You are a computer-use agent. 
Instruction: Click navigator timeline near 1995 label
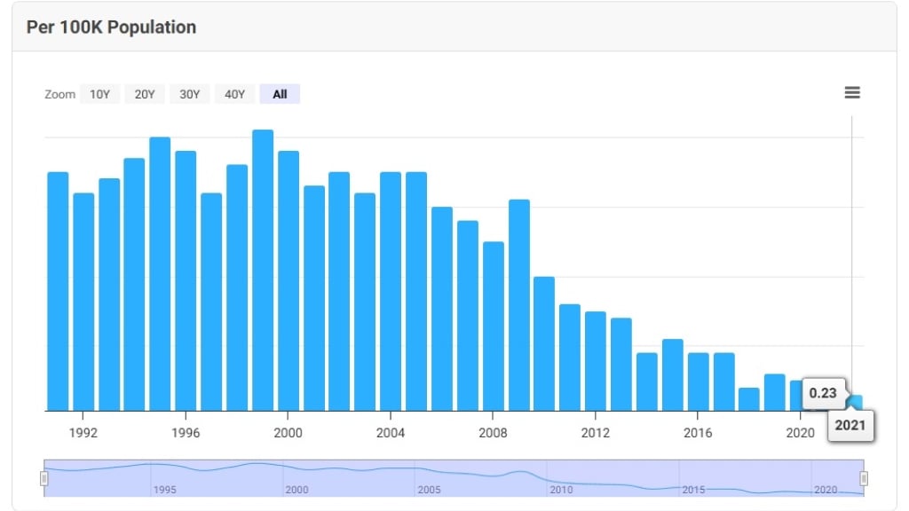164,479
